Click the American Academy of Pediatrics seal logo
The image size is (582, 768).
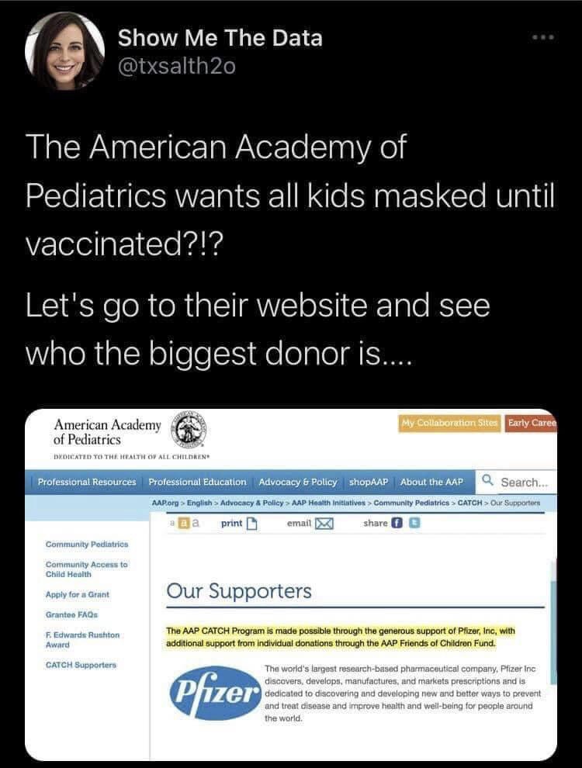click(188, 430)
